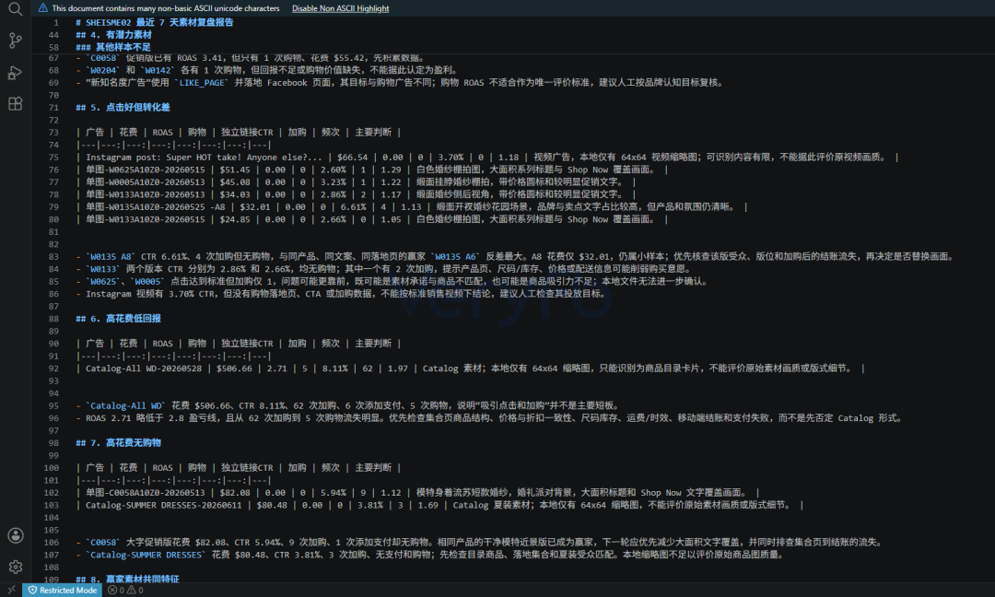Open the Source Control view
Viewport: 995px width, 597px height.
tap(16, 41)
